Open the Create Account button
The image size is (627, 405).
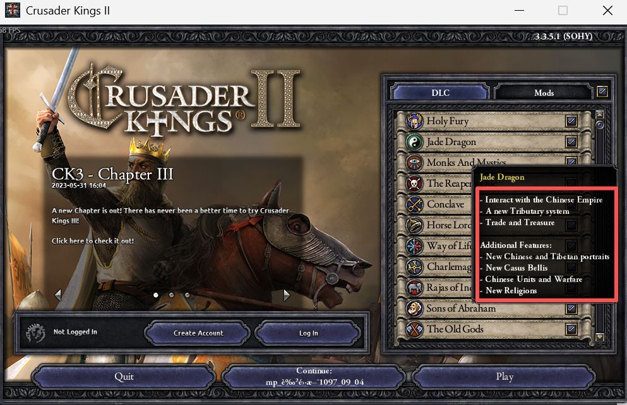(x=198, y=332)
